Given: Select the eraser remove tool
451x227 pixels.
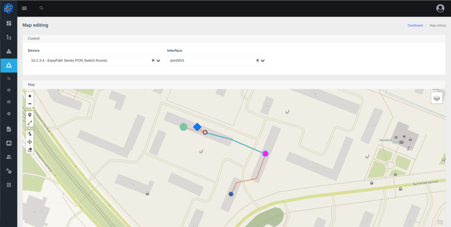Looking at the screenshot, I should [30, 149].
